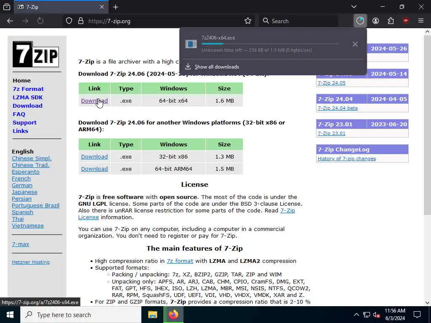Click the 7-Zip logo image
Screen dimensions: 431x323
click(36, 54)
